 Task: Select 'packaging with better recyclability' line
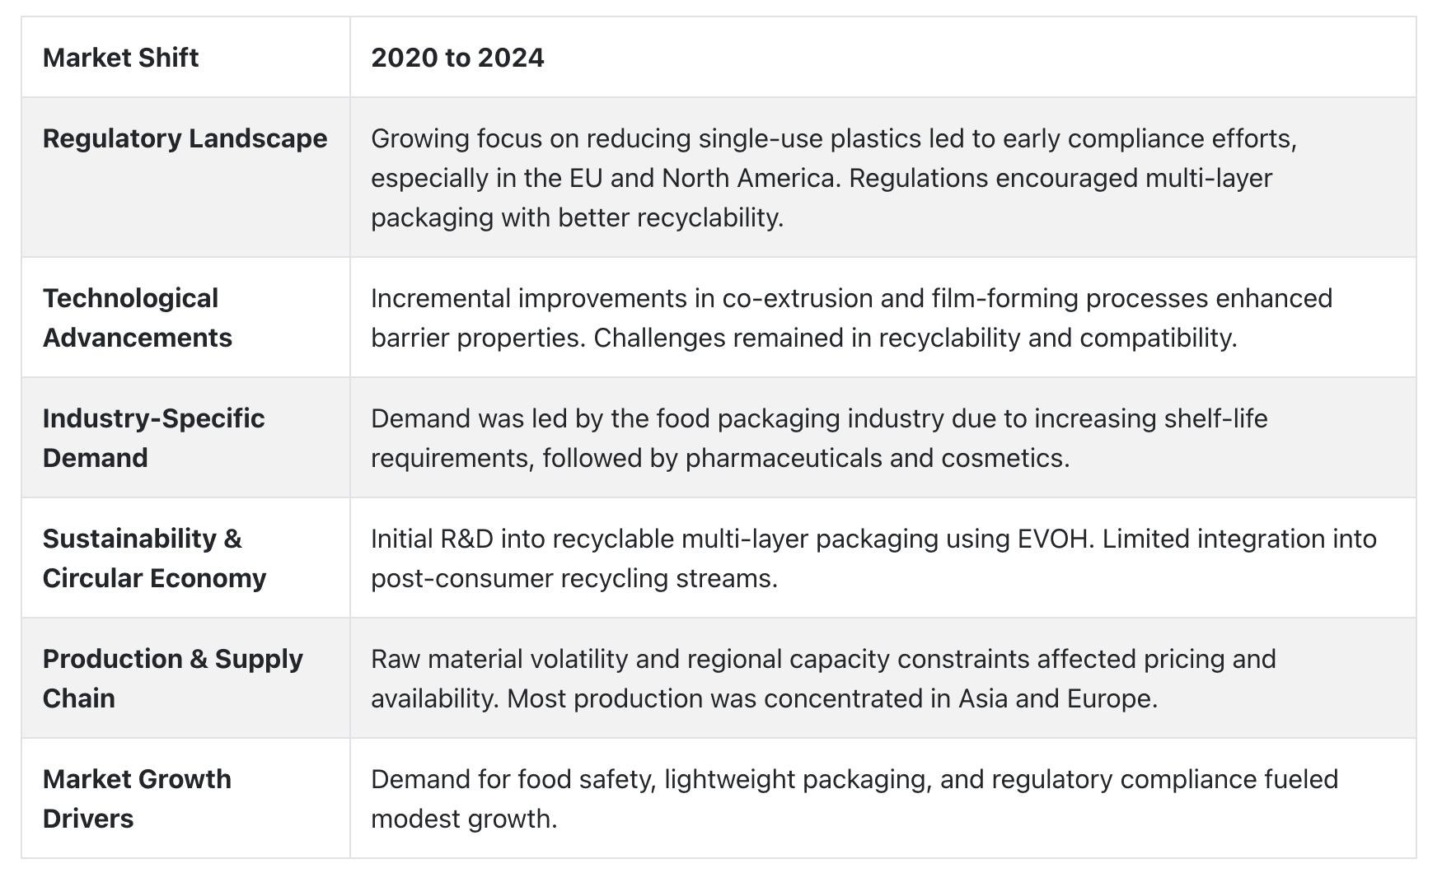coord(577,217)
